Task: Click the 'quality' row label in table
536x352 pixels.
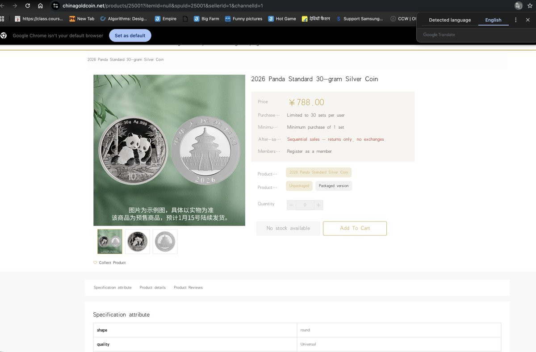Action: (x=103, y=344)
